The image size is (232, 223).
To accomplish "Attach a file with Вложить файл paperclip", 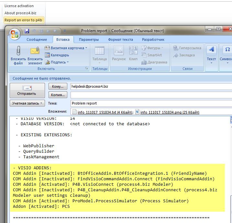I will click(18, 55).
